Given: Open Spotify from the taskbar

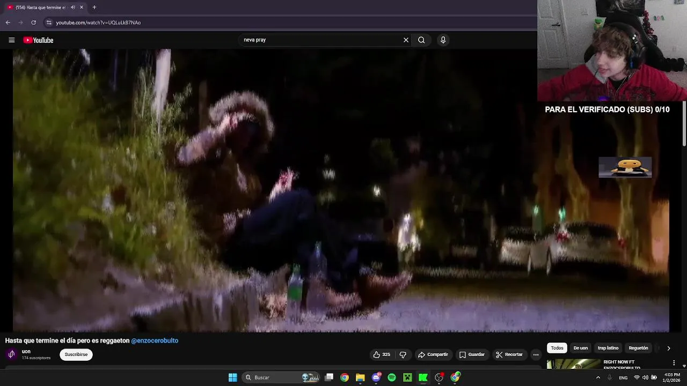Looking at the screenshot, I should click(392, 377).
